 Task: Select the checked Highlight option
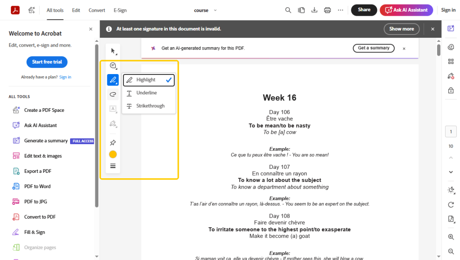(x=149, y=80)
